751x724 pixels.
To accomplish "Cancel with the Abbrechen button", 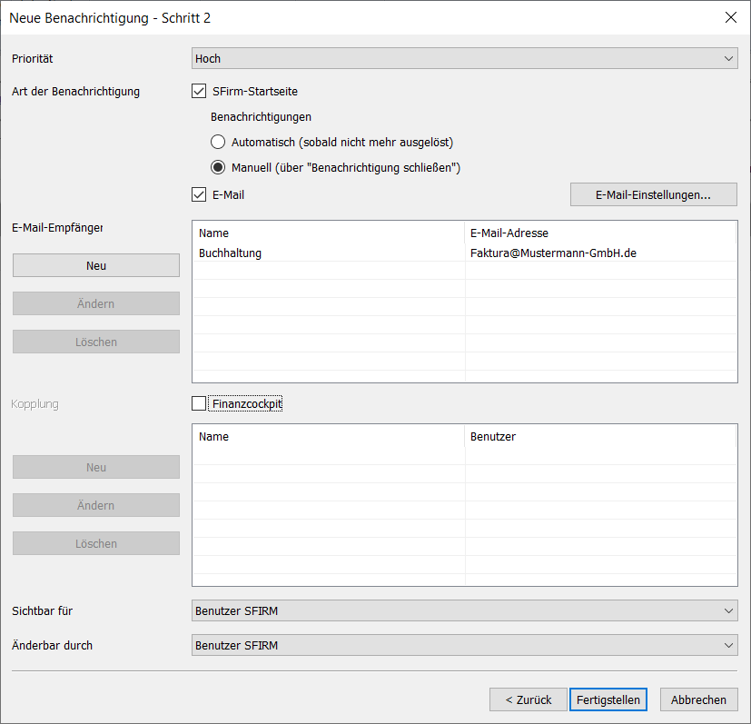I will [x=699, y=699].
